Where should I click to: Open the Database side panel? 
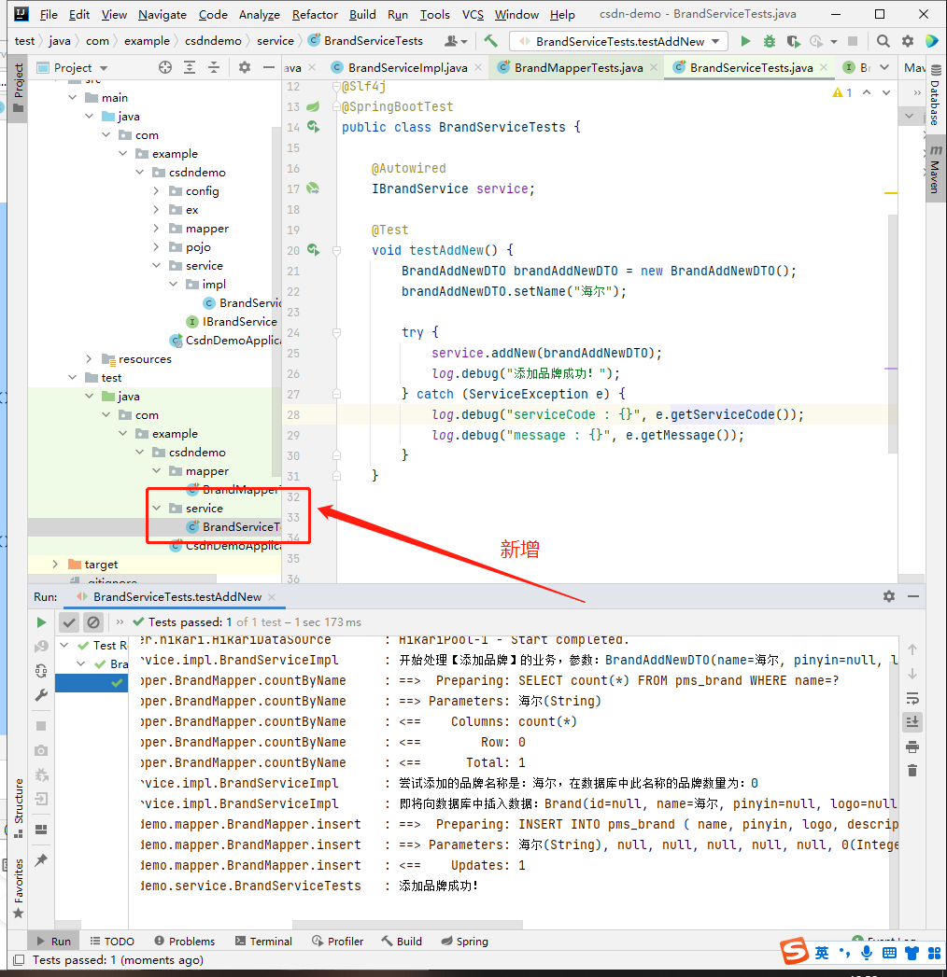coord(936,96)
